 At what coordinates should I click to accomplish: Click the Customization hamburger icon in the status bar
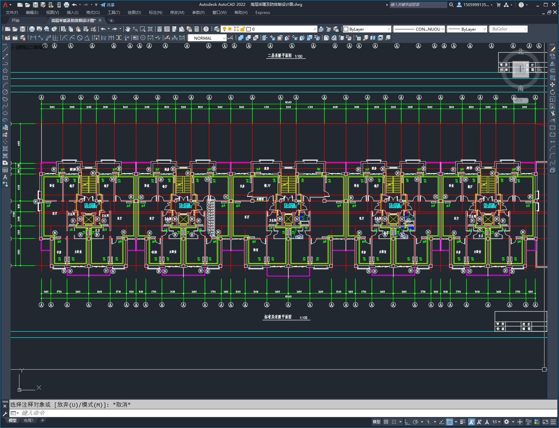click(554, 422)
